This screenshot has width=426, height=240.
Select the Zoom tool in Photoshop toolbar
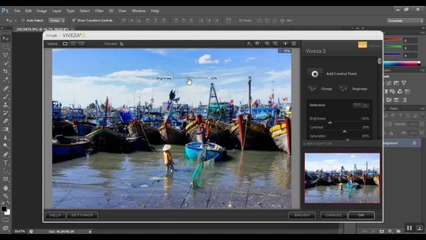[x=5, y=196]
